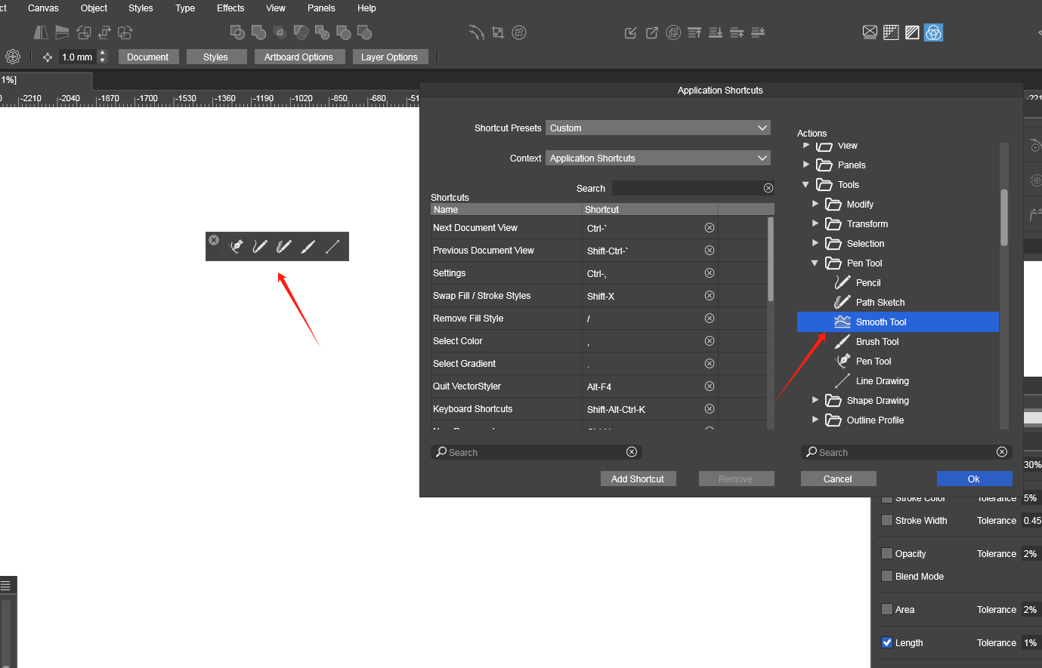This screenshot has width=1042, height=668.
Task: Expand the Shape Drawing folder
Action: (x=815, y=400)
